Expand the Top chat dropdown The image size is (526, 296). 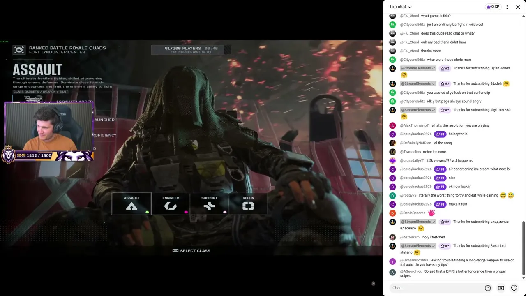point(400,7)
